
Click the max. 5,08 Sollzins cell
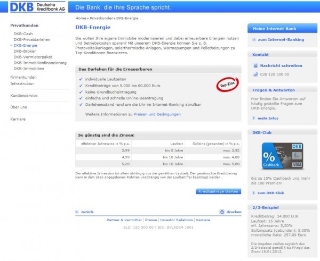coord(213,164)
